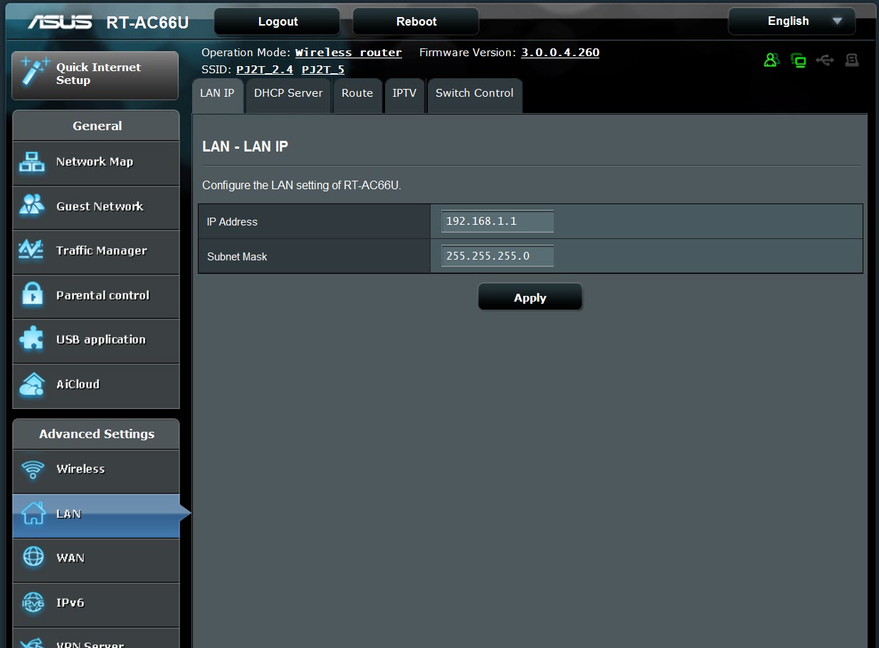Screen dimensions: 879x648
Task: Open the USB application puzzle icon
Action: 32,339
